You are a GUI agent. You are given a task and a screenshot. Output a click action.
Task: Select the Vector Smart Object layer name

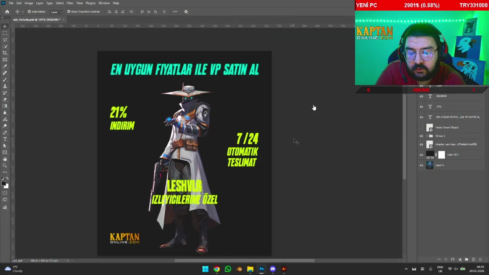447,128
